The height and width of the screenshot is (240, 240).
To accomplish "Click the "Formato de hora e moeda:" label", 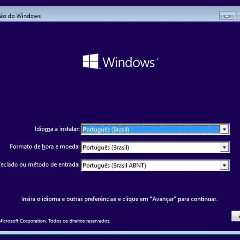I will (x=45, y=146).
